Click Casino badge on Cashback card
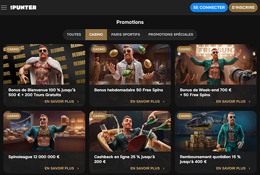 point(99,116)
